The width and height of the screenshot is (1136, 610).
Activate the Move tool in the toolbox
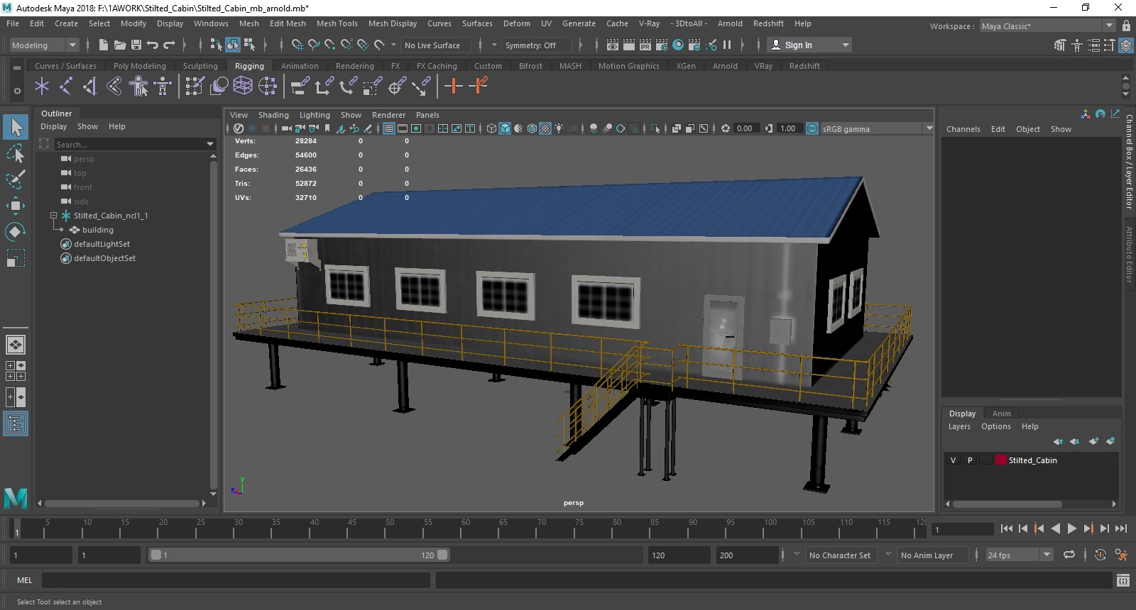[x=16, y=206]
